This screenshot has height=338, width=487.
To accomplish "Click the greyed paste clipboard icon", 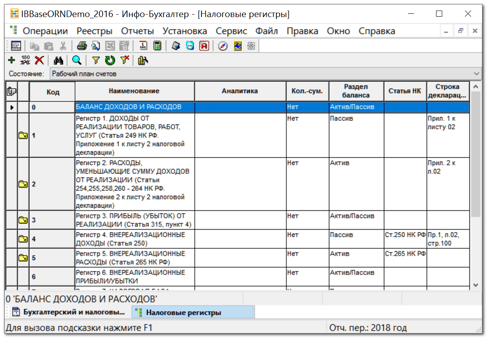I will point(49,46).
